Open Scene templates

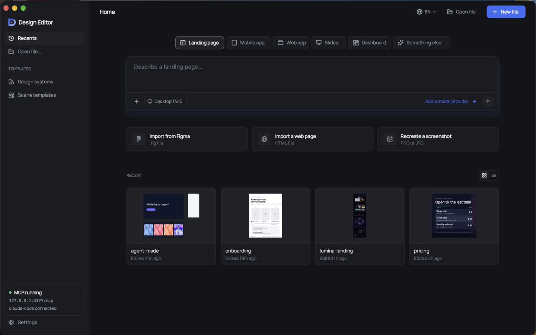pos(45,95)
